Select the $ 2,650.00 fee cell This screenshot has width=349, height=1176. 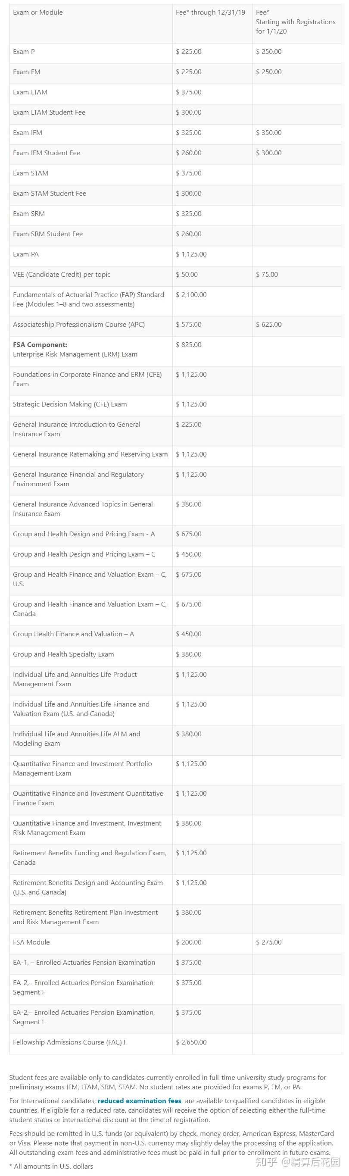point(191,1042)
